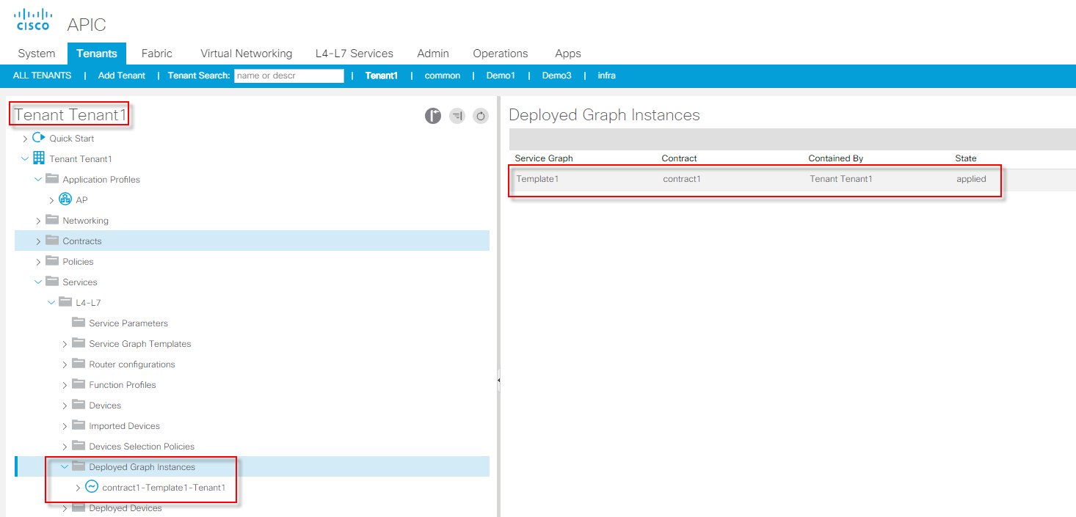Click the Networking folder icon
The width and height of the screenshot is (1076, 517).
(x=52, y=220)
